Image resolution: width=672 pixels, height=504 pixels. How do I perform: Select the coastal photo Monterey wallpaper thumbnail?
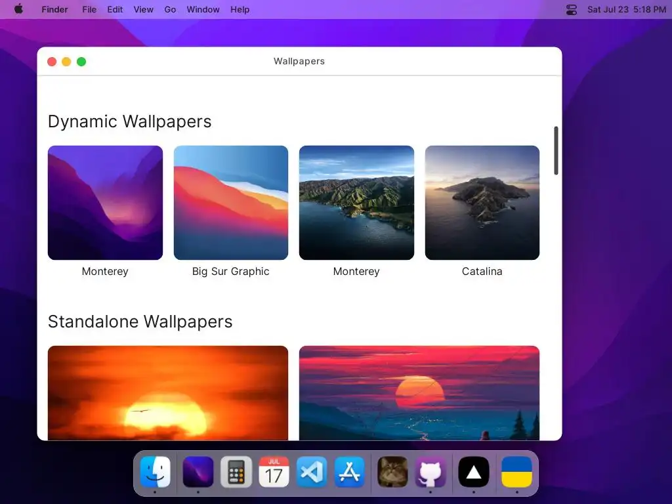tap(356, 203)
